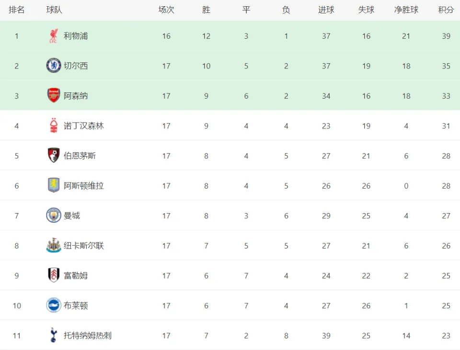The width and height of the screenshot is (460, 350).
Task: Select the 积分 column header
Action: 446,10
